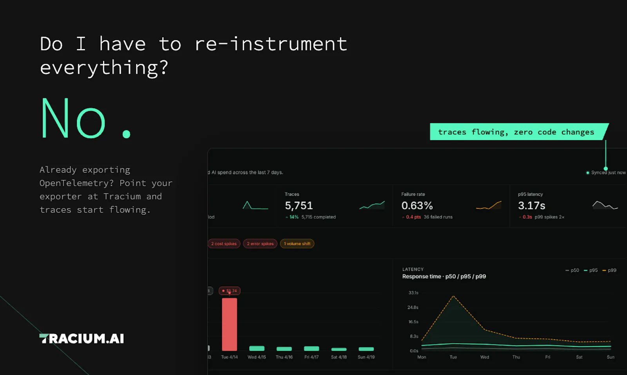Click the Sat 4/18 bar
Viewport: 627px width, 375px height.
pos(339,349)
